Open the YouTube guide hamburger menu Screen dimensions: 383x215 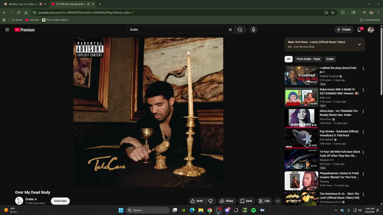pos(7,30)
